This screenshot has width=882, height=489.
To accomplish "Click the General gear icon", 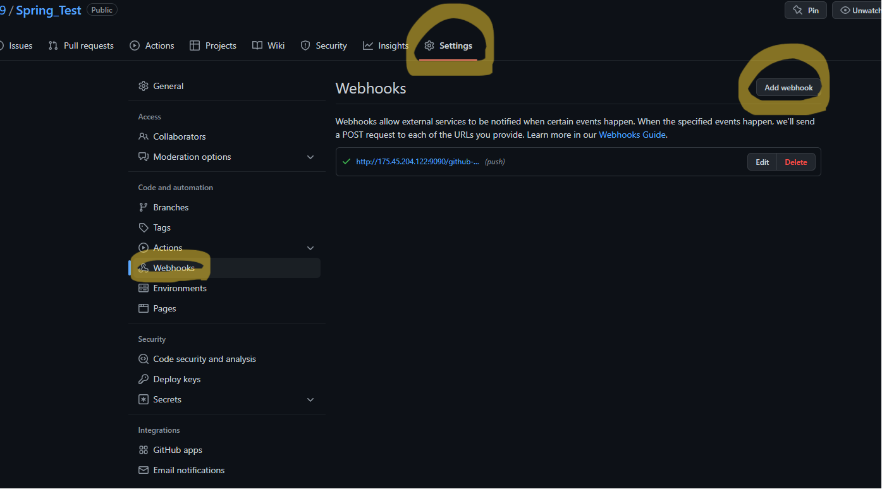I will (144, 86).
